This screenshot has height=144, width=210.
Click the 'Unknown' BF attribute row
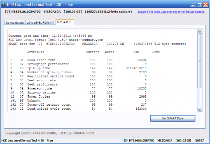point(78,101)
